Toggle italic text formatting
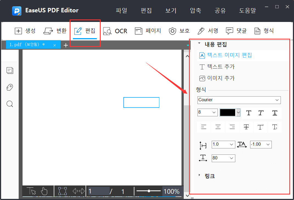 point(261,113)
